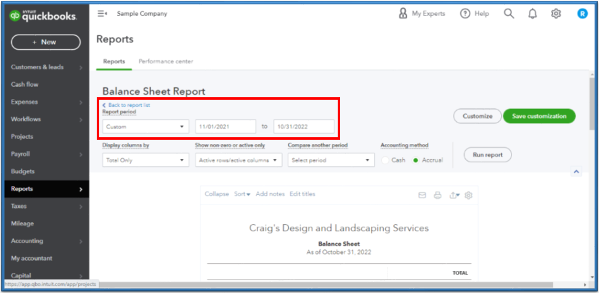599x293 pixels.
Task: Open the user profile avatar R
Action: point(582,14)
